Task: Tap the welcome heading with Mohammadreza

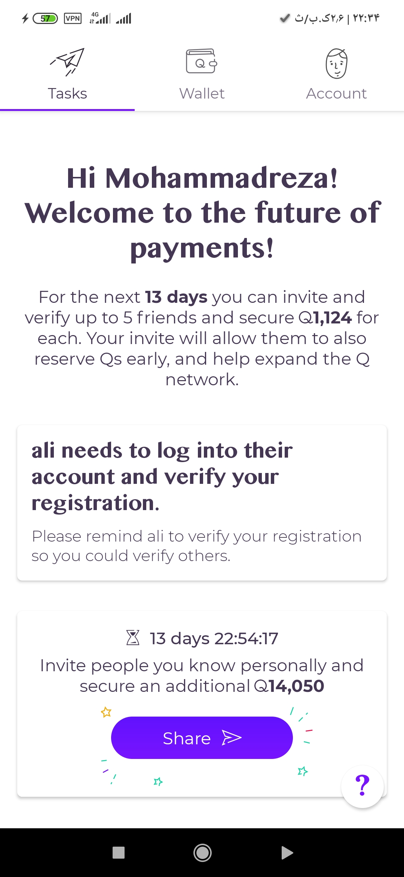Action: tap(202, 213)
